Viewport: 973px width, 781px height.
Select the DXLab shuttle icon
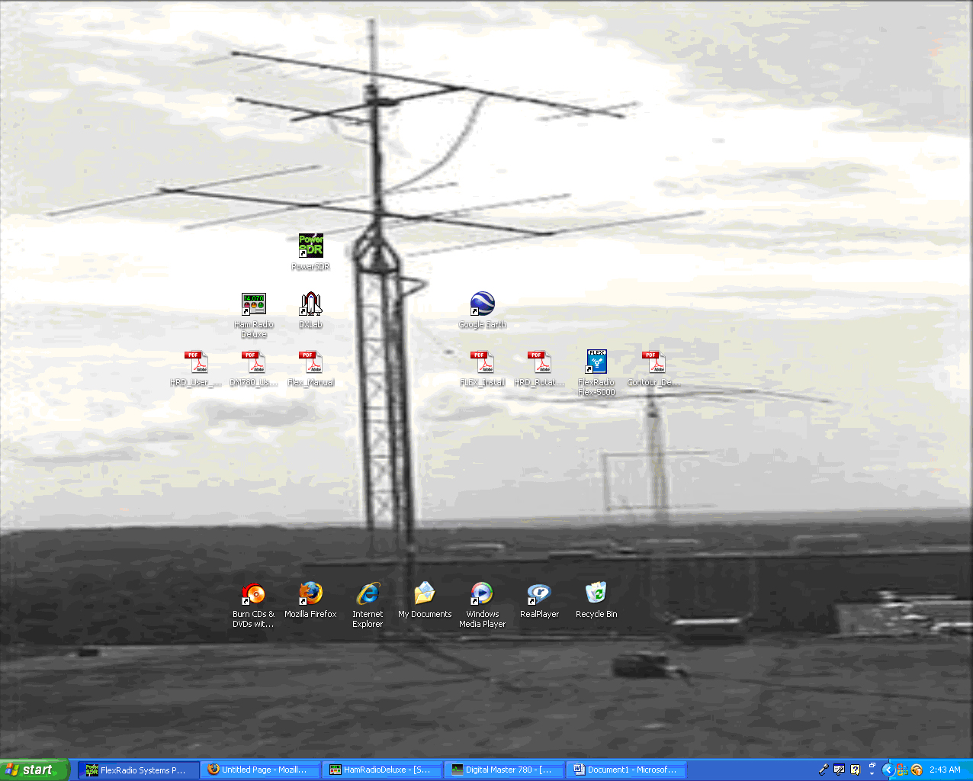click(x=310, y=304)
